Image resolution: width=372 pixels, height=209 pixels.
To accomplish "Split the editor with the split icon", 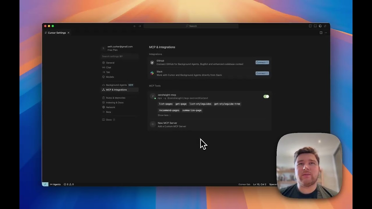I will point(321,33).
